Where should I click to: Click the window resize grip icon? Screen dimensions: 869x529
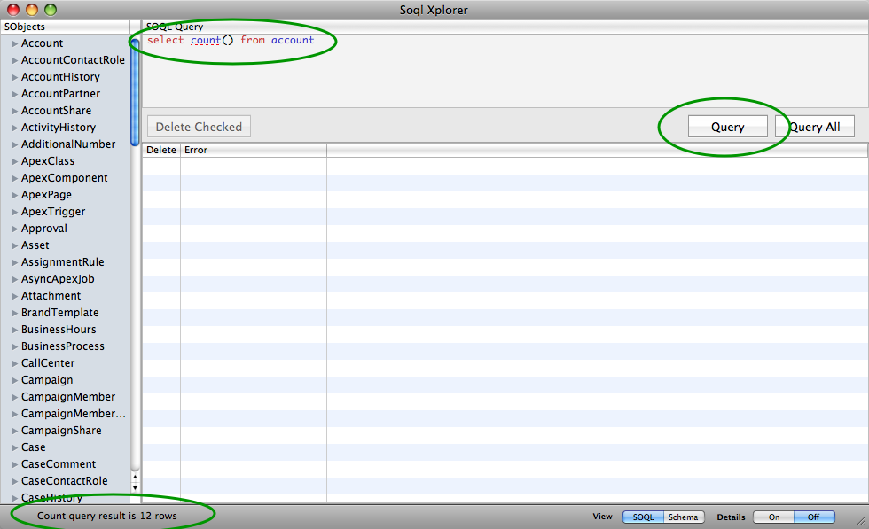(861, 521)
